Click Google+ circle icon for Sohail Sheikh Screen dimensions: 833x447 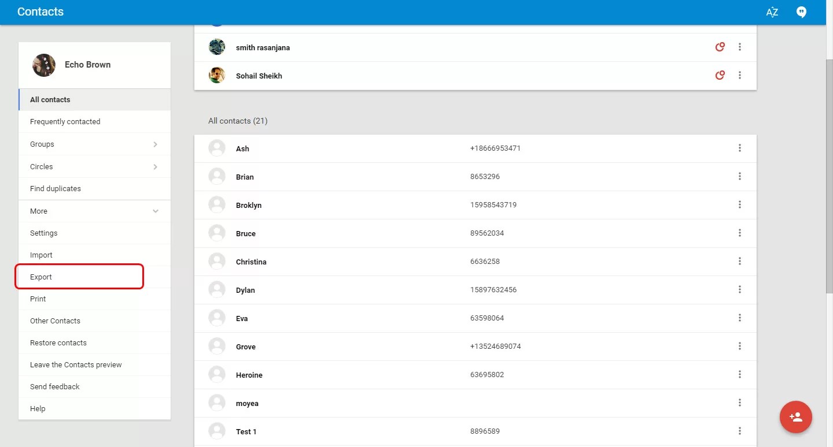720,75
